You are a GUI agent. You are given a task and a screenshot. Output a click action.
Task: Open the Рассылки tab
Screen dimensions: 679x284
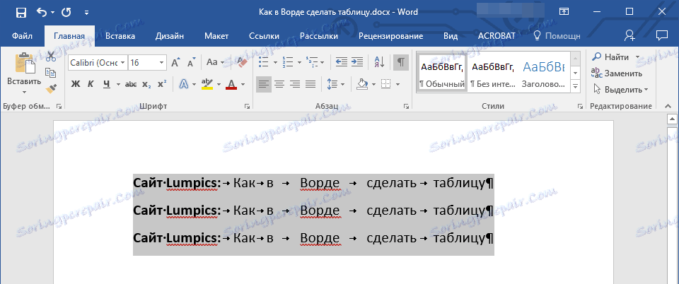coord(319,36)
